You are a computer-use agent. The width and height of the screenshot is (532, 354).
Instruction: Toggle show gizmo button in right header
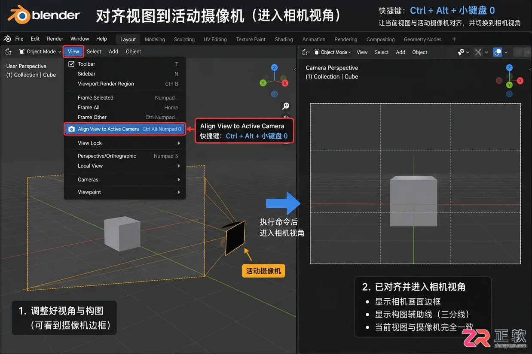pos(478,52)
